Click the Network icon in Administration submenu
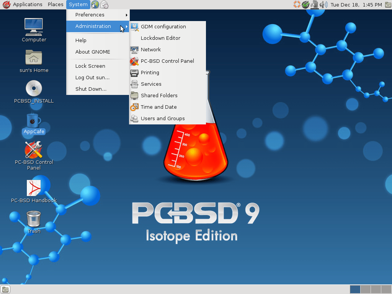The height and width of the screenshot is (294, 392). (134, 50)
